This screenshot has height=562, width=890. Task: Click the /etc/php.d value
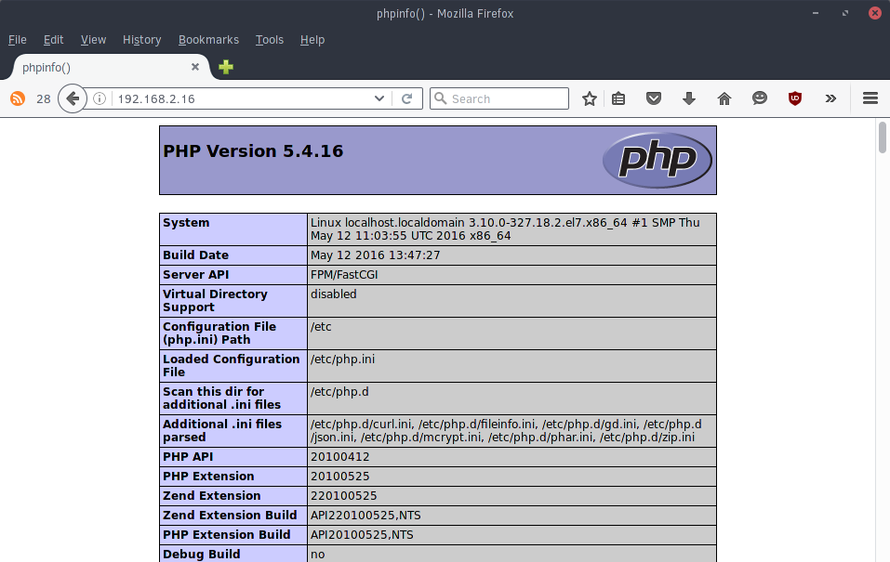[x=339, y=391]
